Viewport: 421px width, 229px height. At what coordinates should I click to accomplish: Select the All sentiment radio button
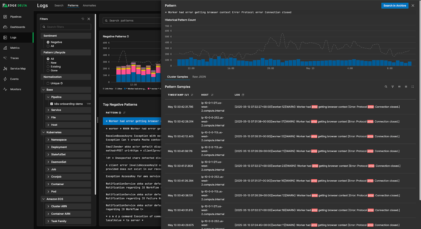tap(48, 46)
